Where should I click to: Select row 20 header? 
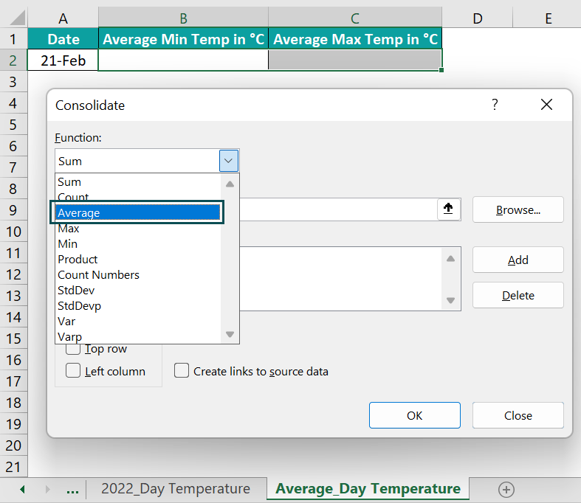(x=13, y=445)
